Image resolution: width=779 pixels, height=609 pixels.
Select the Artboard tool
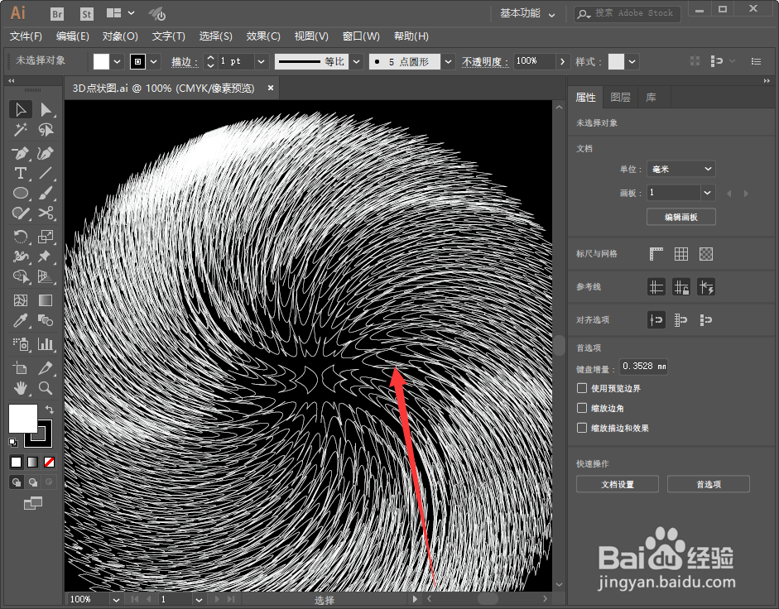click(x=21, y=368)
